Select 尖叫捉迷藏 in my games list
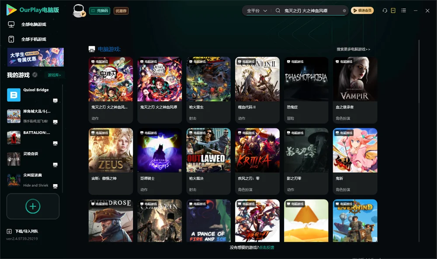The image size is (437, 259). pyautogui.click(x=33, y=180)
